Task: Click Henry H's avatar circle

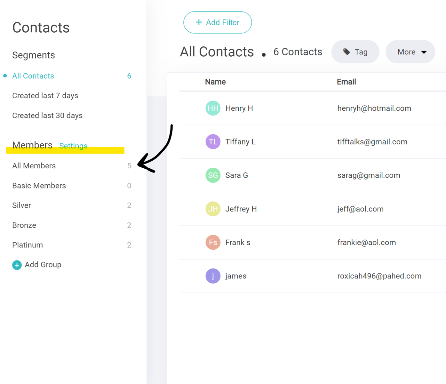Action: tap(213, 108)
